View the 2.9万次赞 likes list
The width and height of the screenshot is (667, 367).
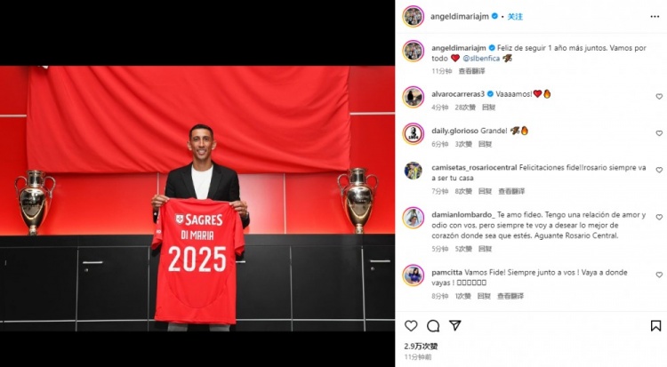tap(421, 347)
